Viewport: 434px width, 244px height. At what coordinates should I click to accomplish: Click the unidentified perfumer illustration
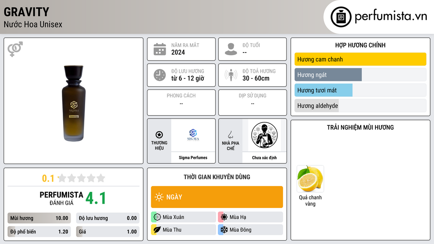coord(264,135)
